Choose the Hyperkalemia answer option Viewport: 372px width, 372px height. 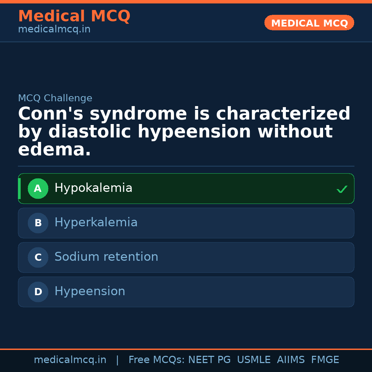tap(96, 223)
